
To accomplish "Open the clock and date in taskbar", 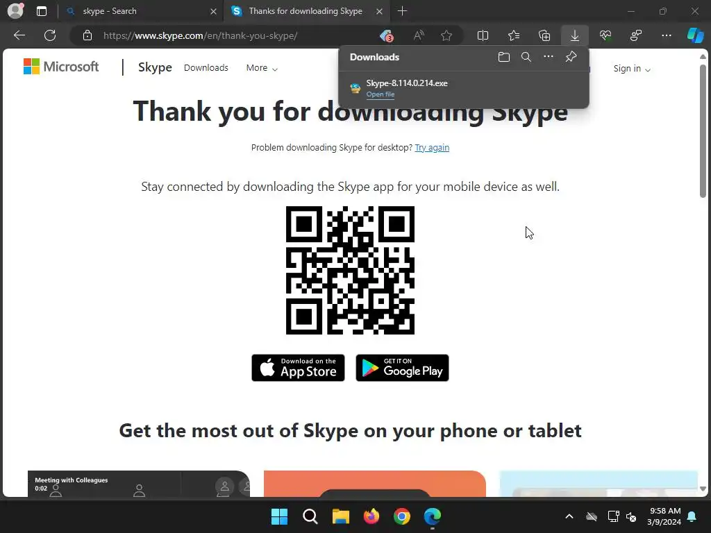I will pos(664,516).
